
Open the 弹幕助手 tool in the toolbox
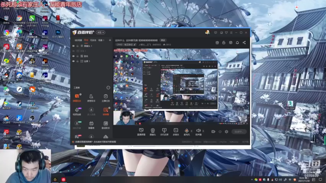(x=77, y=98)
